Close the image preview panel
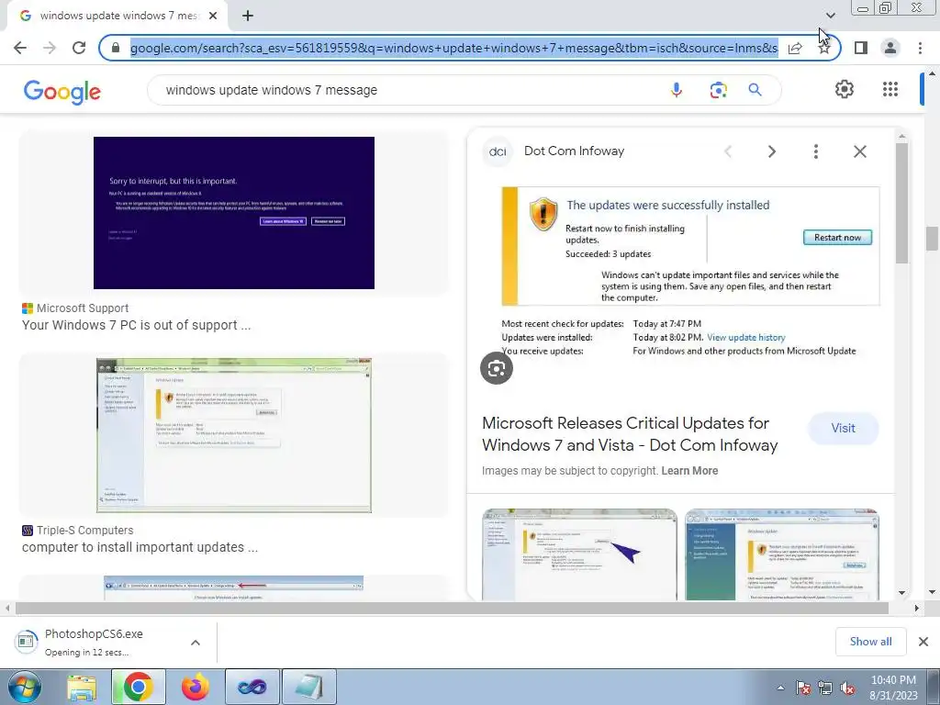This screenshot has width=940, height=705. [x=859, y=151]
